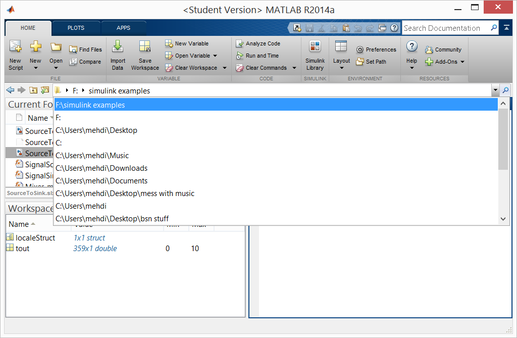Click the folder history list's scroll down arrow

(x=503, y=219)
